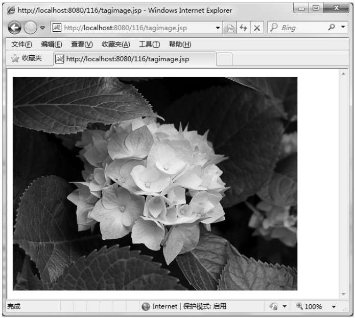The image size is (355, 318).
Task: Click the page icon on the tab
Action: (60, 59)
